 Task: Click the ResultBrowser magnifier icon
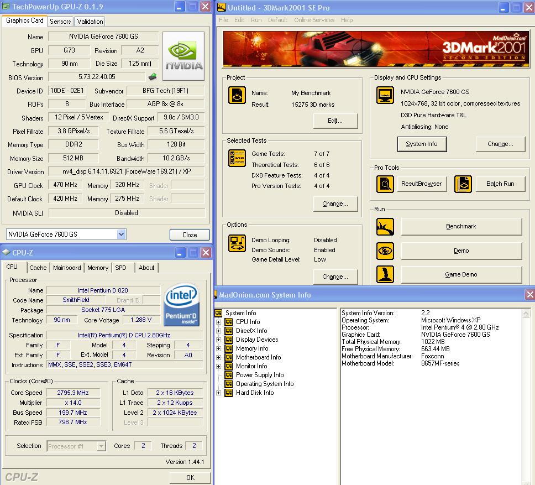[x=385, y=184]
